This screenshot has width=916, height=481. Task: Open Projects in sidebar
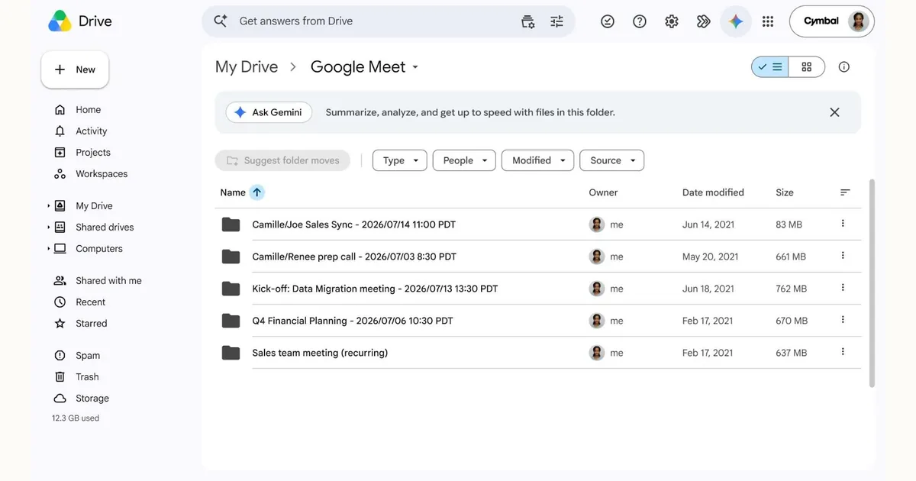[92, 153]
